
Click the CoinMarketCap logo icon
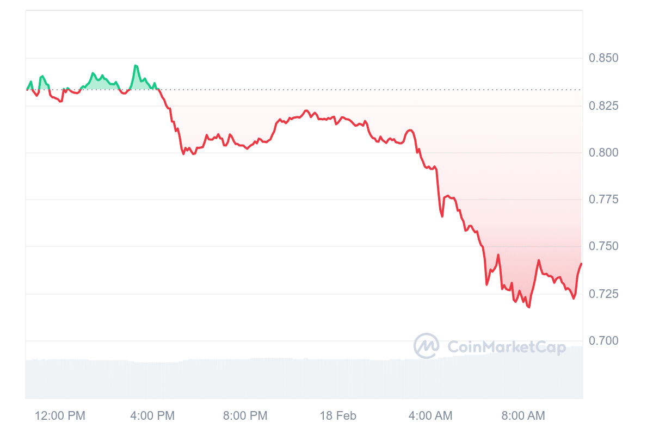pos(427,346)
